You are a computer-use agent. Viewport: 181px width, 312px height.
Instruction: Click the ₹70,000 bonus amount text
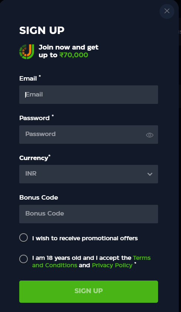point(74,55)
